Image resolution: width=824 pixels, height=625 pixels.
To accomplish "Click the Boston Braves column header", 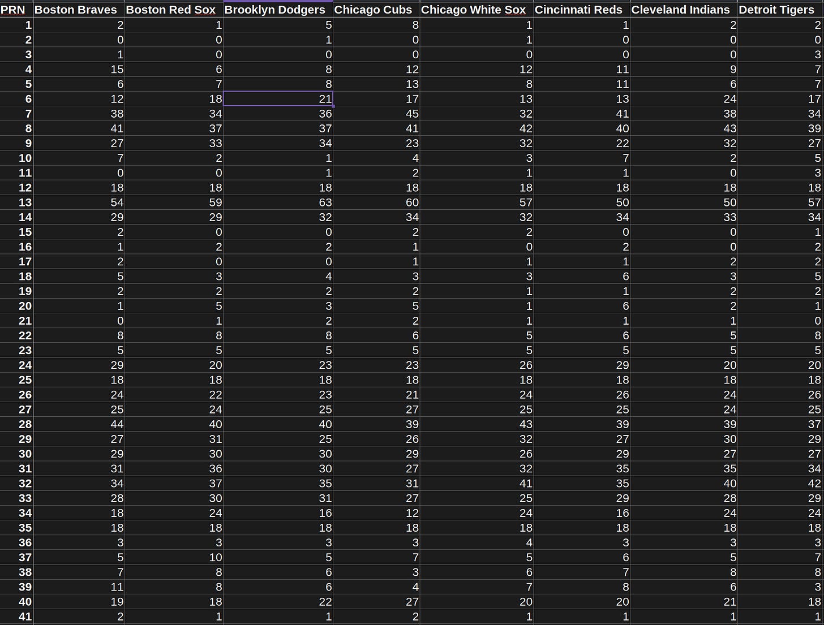I will (x=79, y=10).
